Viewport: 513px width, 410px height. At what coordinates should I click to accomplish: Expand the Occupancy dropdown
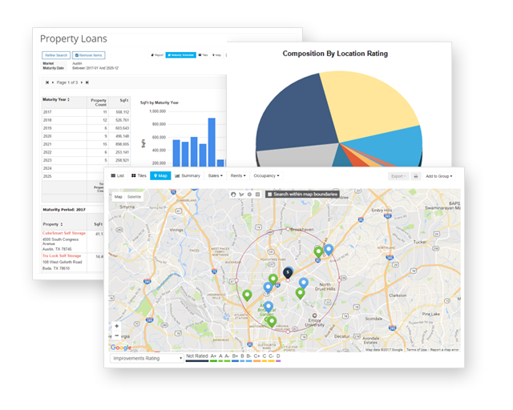pos(265,175)
